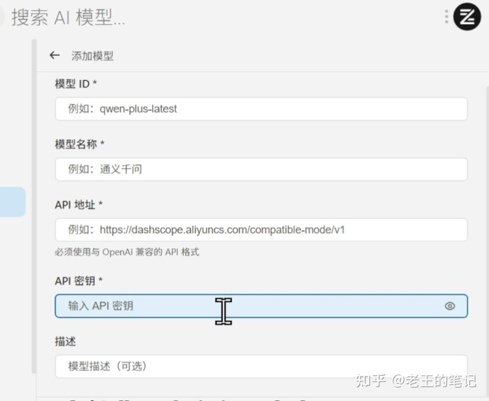The width and height of the screenshot is (489, 401).
Task: Click the API 密钥 * field label
Action: 79,281
